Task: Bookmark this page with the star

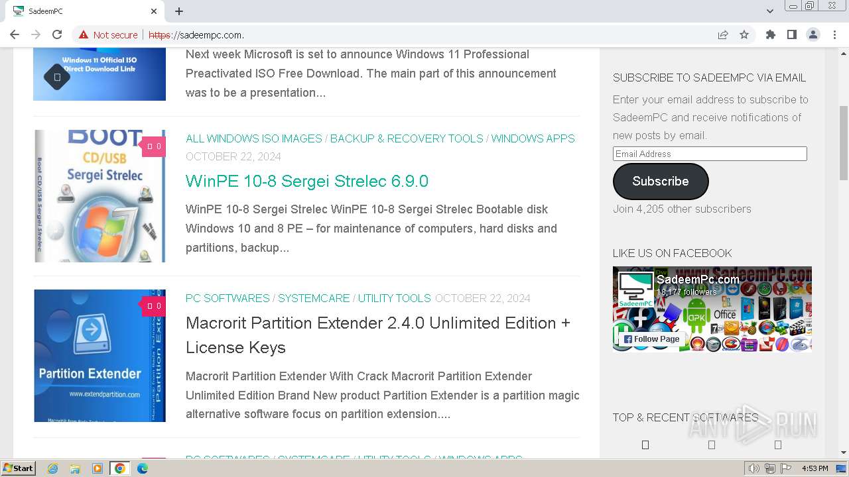Action: (744, 34)
